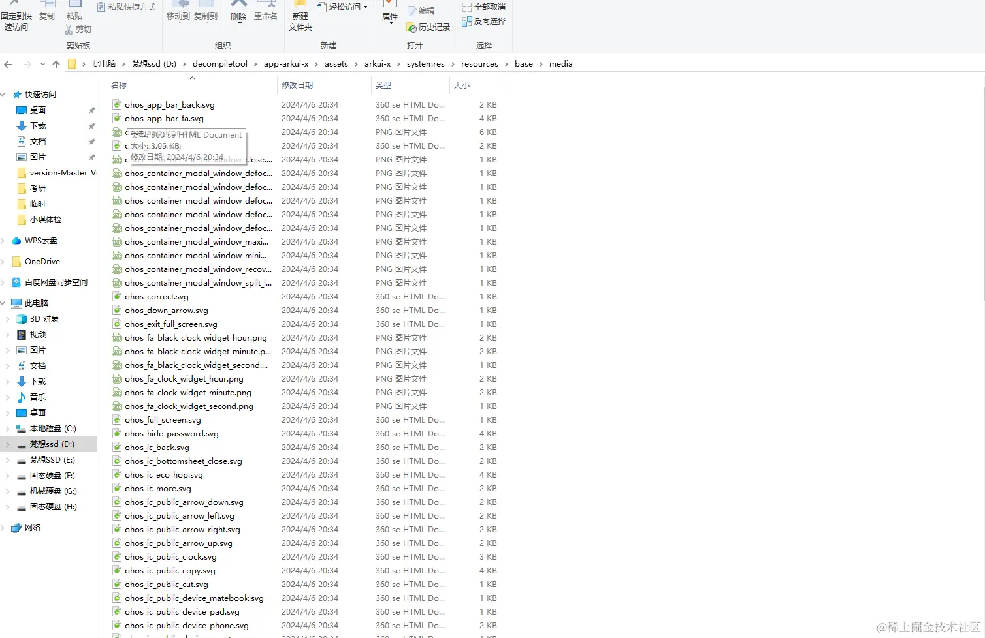This screenshot has width=985, height=638.
Task: Click the Cut (剪切) scissors icon
Action: 69,29
